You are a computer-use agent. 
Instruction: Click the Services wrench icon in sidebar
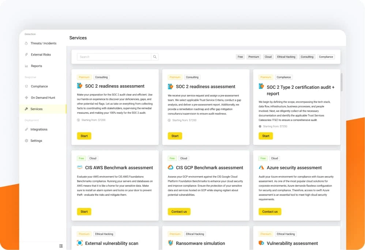pos(26,109)
